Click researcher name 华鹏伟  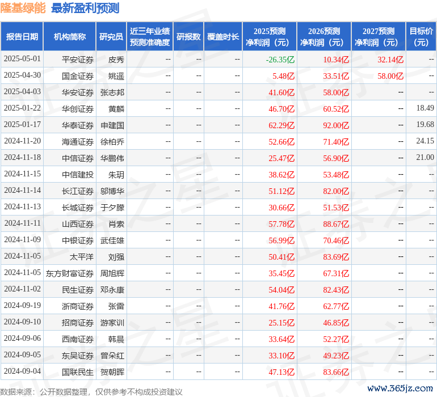tap(112, 158)
